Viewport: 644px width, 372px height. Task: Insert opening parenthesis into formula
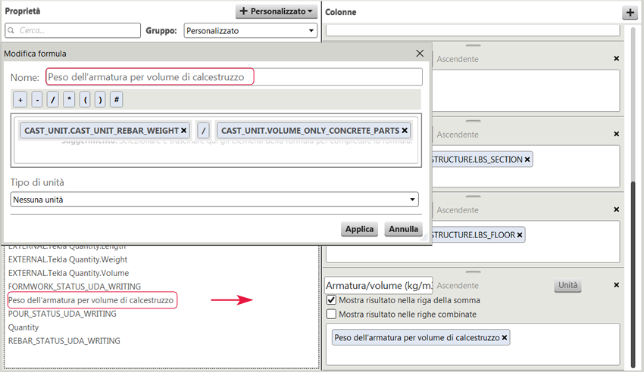(85, 100)
